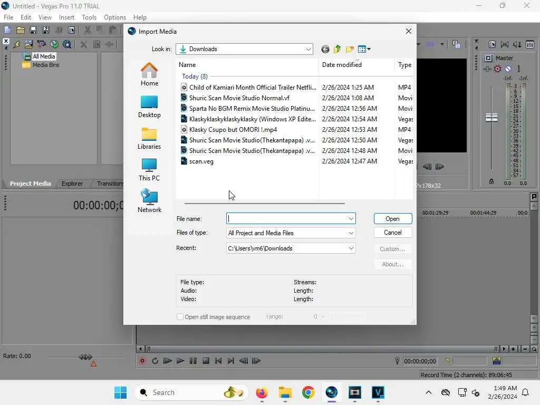
Task: Click the Pause transport button
Action: [x=193, y=361]
